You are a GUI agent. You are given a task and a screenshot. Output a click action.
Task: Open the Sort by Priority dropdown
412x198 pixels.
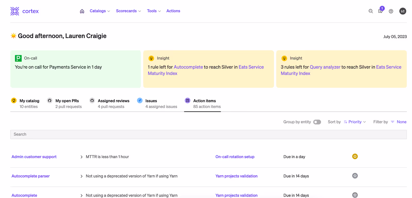coord(355,122)
